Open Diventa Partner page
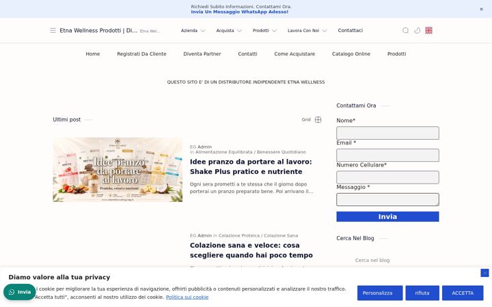The height and width of the screenshot is (307, 492). coord(202,54)
